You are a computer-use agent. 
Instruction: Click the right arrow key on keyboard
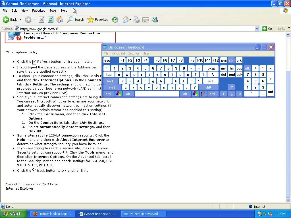[x=239, y=94]
